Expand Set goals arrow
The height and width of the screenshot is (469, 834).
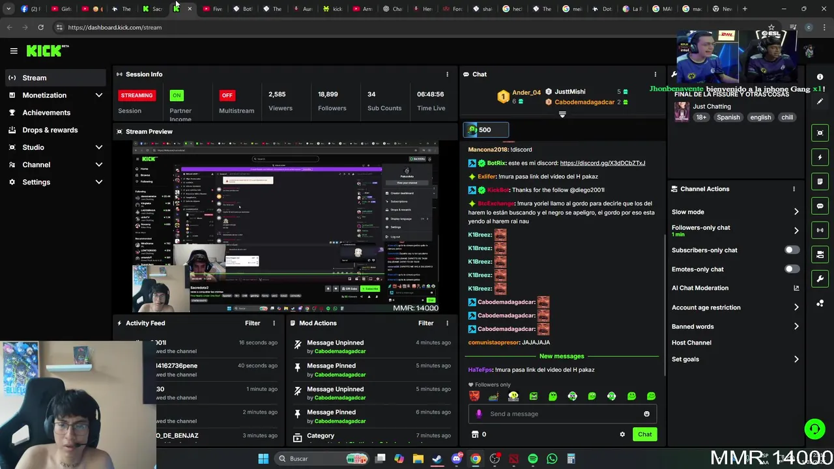tap(796, 359)
